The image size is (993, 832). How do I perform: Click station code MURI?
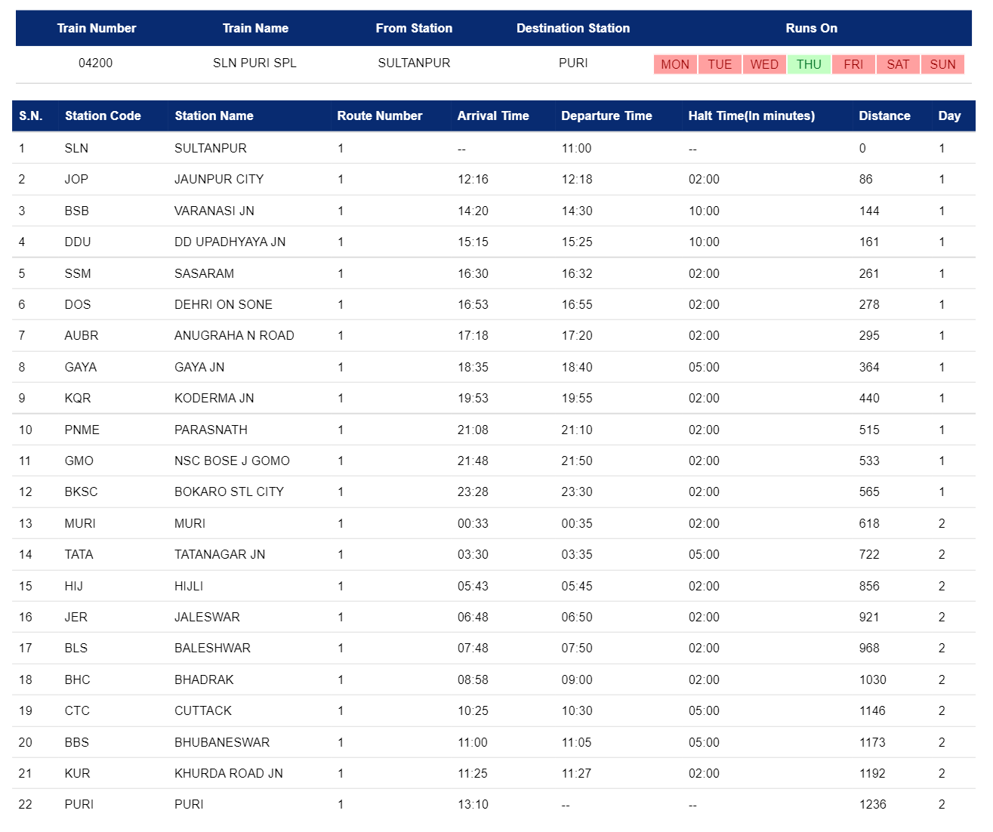(80, 523)
